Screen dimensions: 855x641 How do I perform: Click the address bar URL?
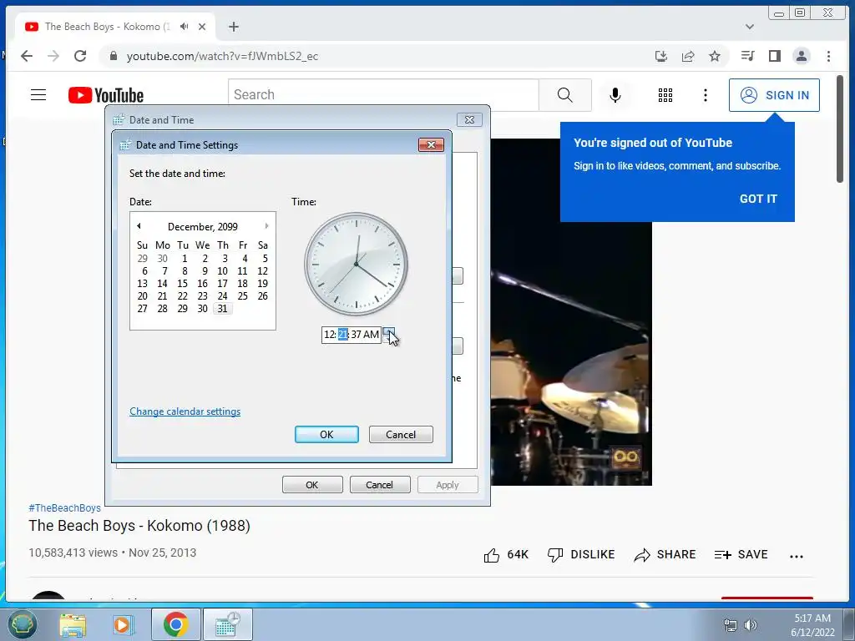[x=222, y=56]
